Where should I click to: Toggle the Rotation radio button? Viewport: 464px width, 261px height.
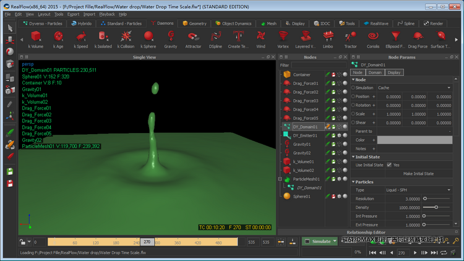(x=353, y=105)
